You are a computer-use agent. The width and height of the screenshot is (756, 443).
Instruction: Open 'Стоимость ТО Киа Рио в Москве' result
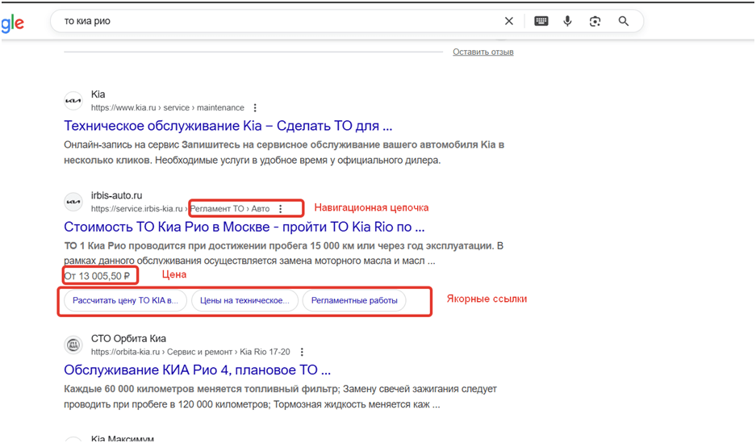click(244, 227)
